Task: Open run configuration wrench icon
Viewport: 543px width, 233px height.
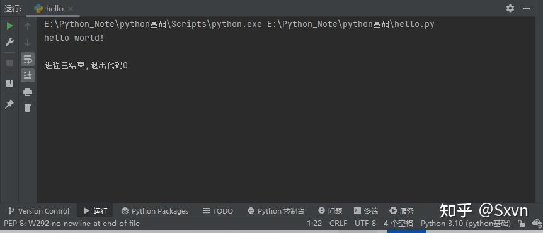Action: [9, 43]
